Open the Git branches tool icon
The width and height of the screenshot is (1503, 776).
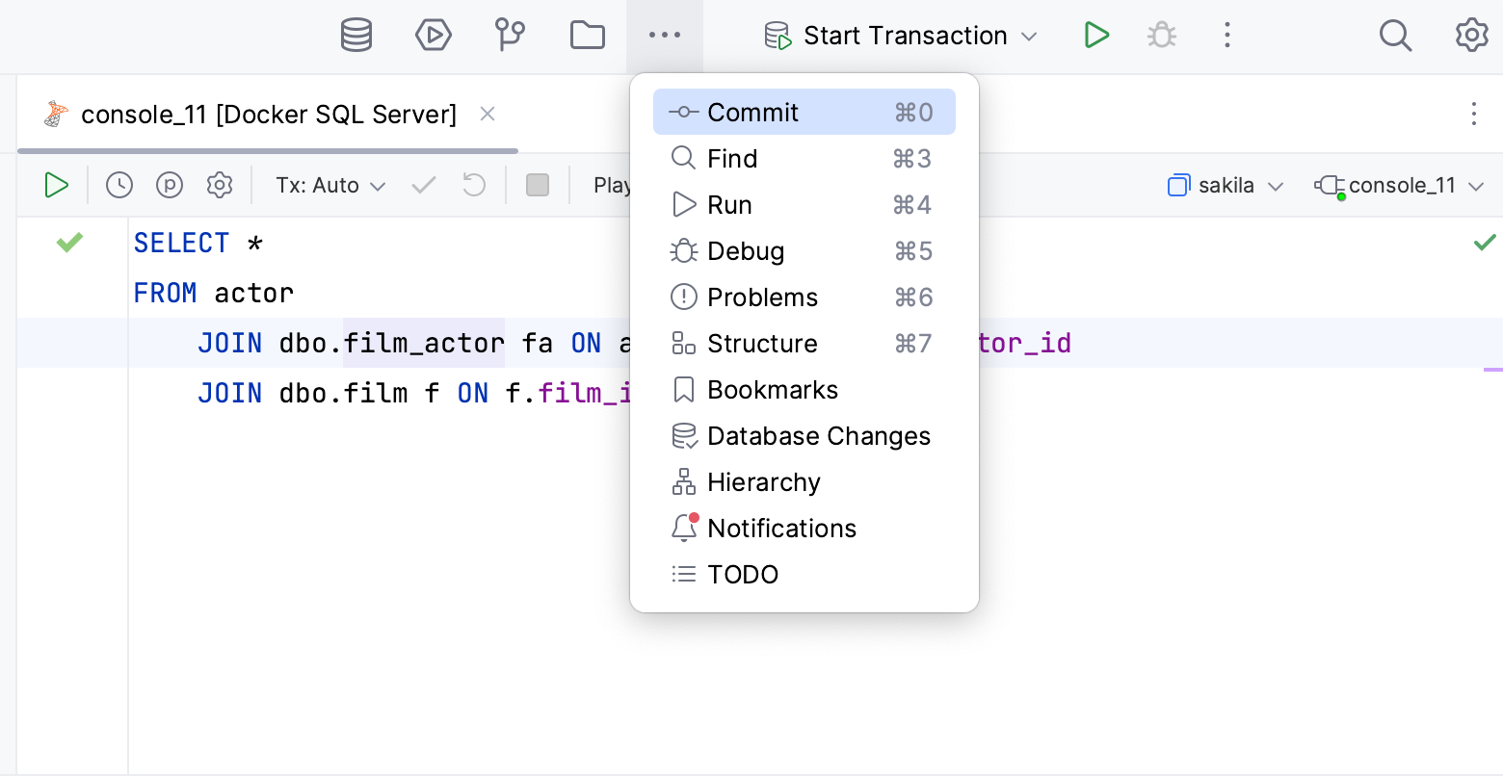click(x=510, y=36)
